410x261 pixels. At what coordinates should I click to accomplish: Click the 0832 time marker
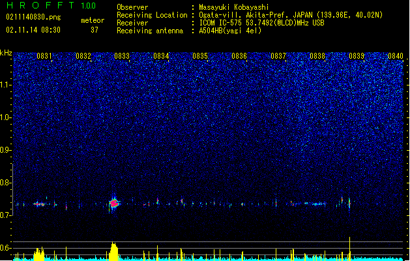click(x=83, y=56)
